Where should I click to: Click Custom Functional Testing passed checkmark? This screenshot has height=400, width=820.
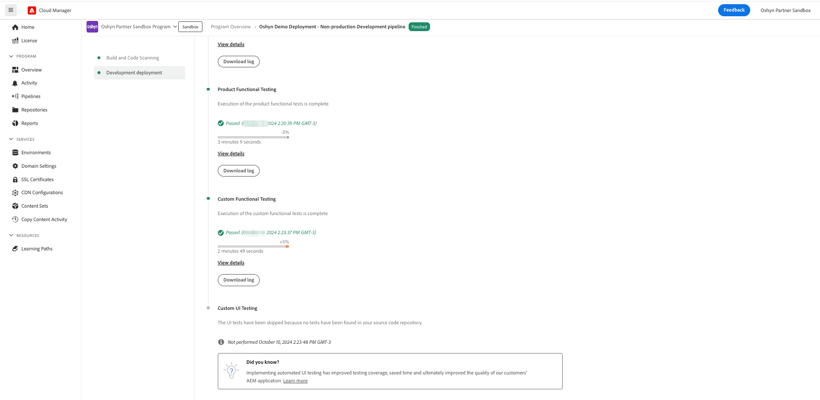pyautogui.click(x=221, y=232)
